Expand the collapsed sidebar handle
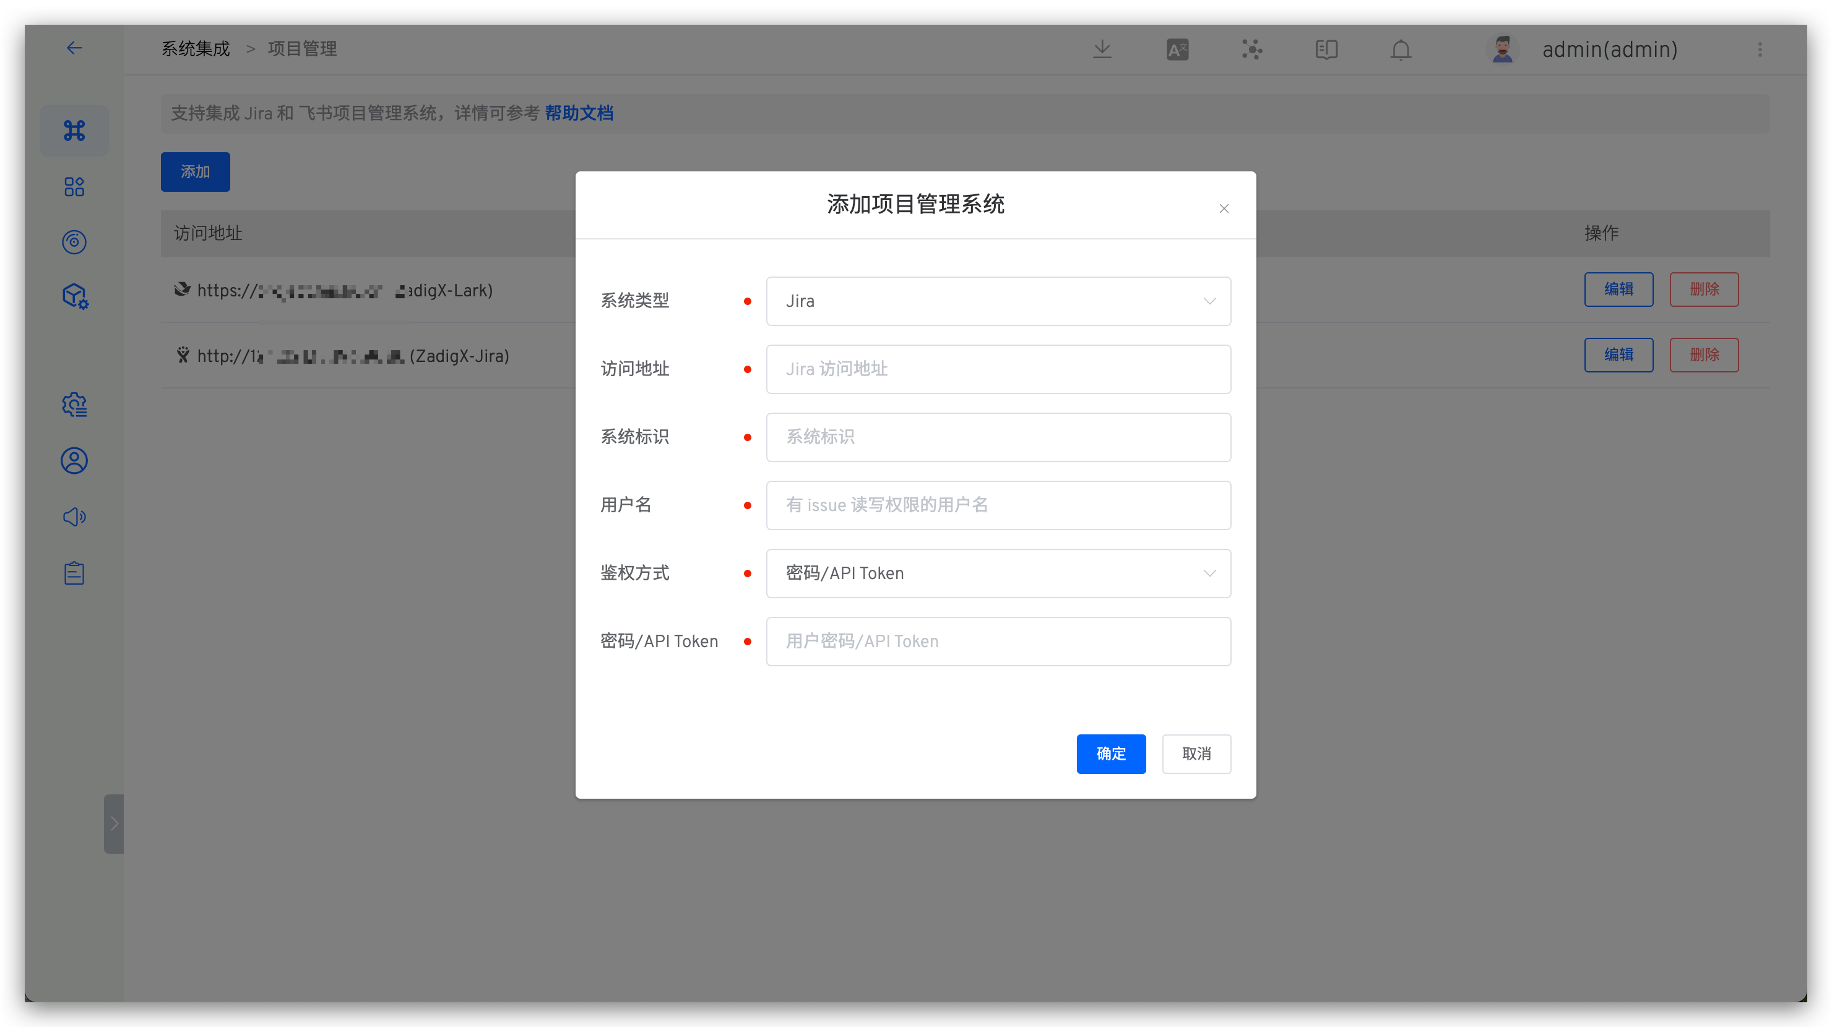 pos(114,823)
